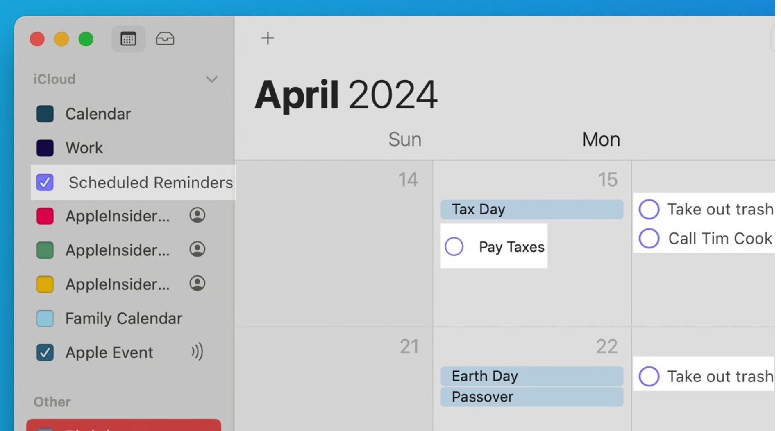Screen dimensions: 781x431
Task: Open the Inbox tray icon
Action: point(165,39)
